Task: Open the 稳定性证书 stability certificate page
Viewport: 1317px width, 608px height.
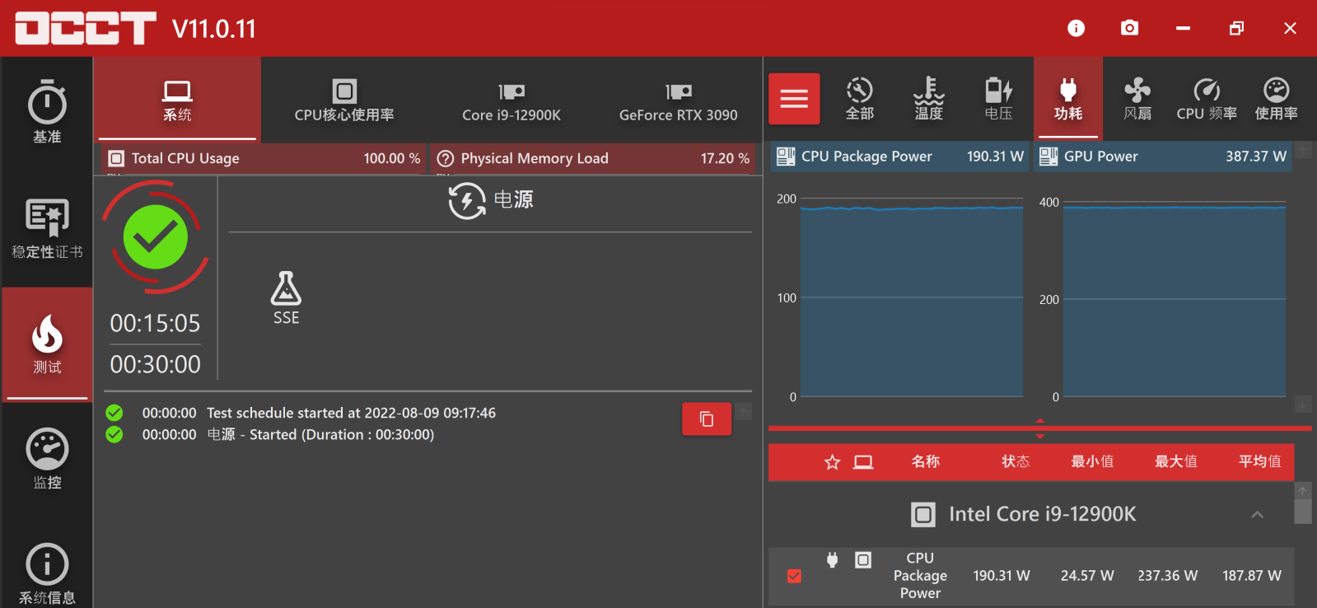Action: [x=47, y=228]
